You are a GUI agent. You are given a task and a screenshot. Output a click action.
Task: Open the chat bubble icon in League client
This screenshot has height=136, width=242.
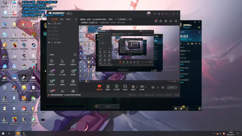(176, 109)
